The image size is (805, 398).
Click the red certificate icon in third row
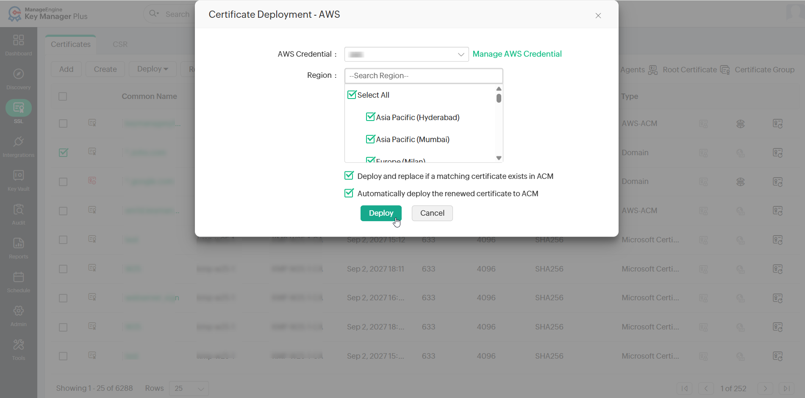click(92, 181)
